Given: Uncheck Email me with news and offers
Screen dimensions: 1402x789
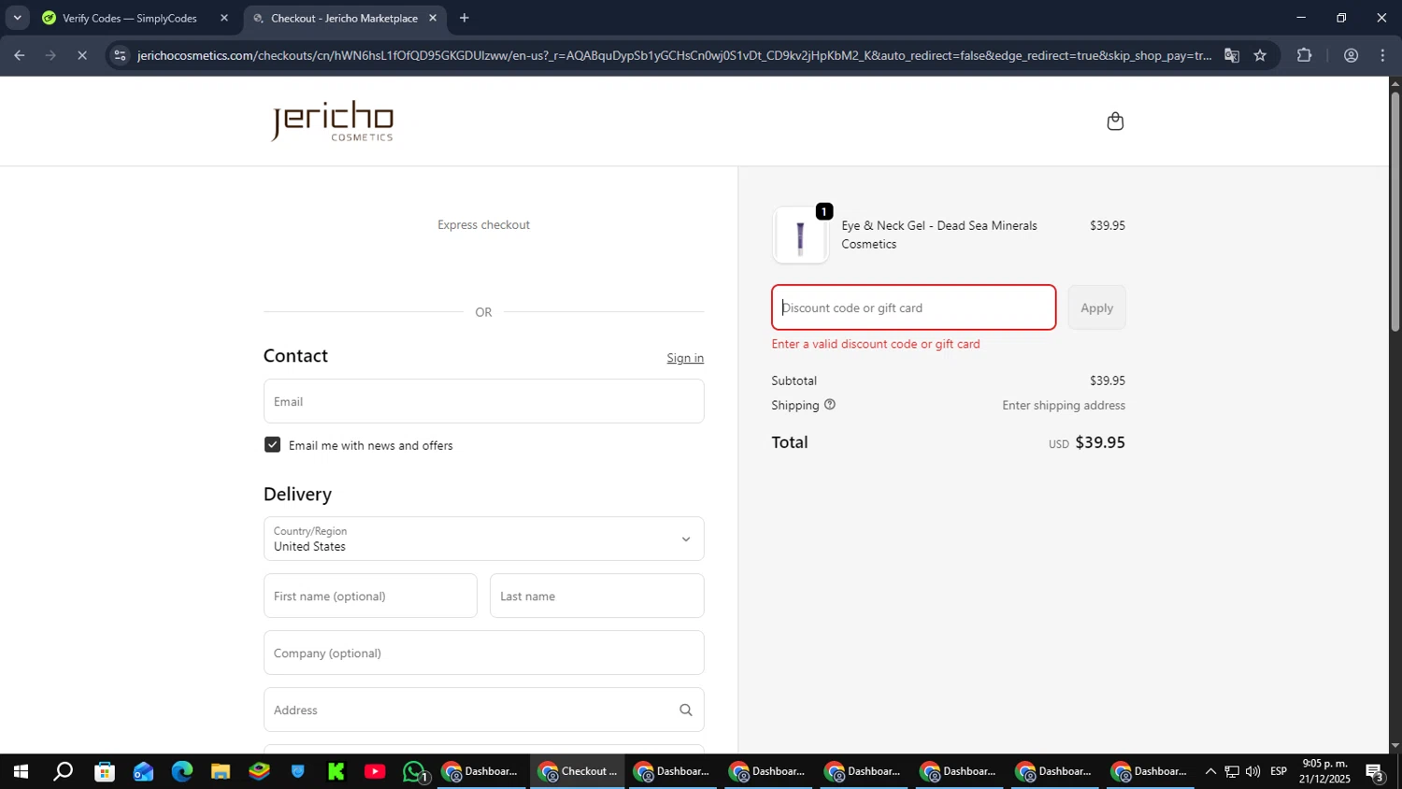Looking at the screenshot, I should 272,445.
